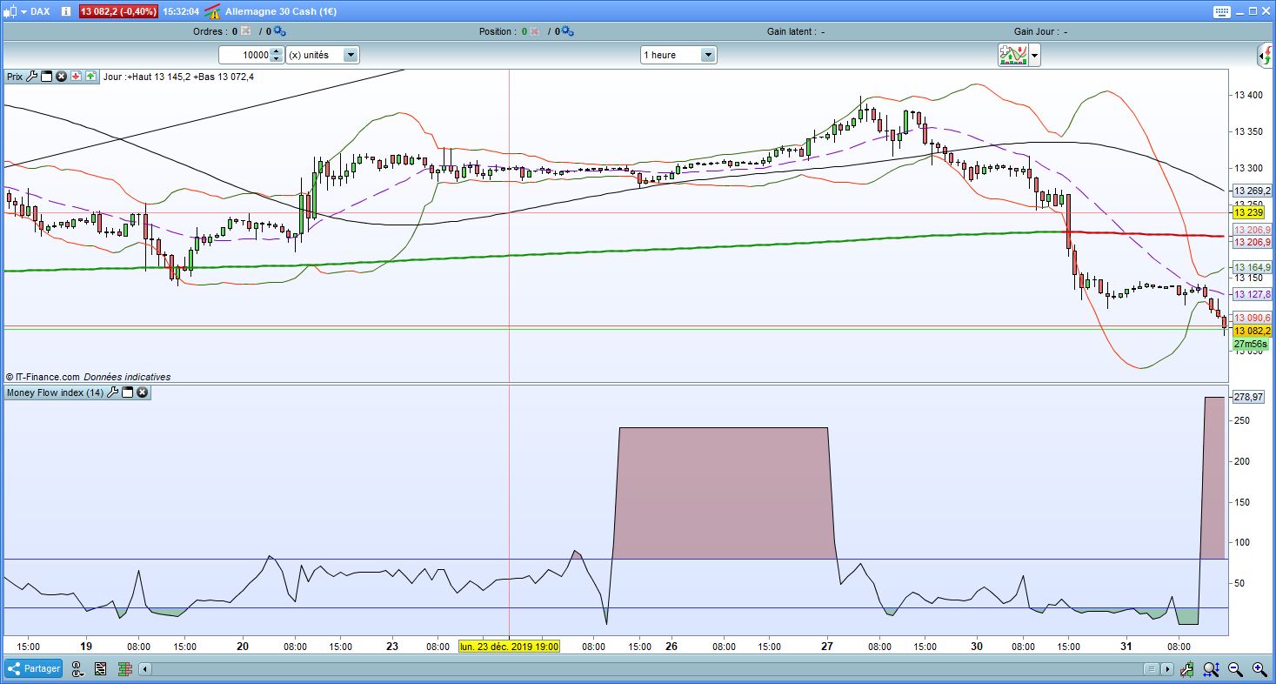Cancel all pending orders icon
1276x684 pixels.
tap(245, 31)
